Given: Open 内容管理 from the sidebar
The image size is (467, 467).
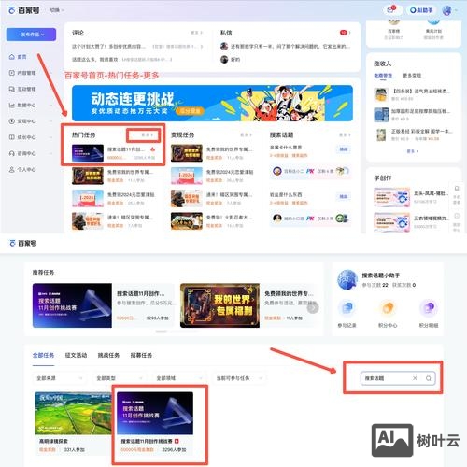Looking at the screenshot, I should click(22, 73).
